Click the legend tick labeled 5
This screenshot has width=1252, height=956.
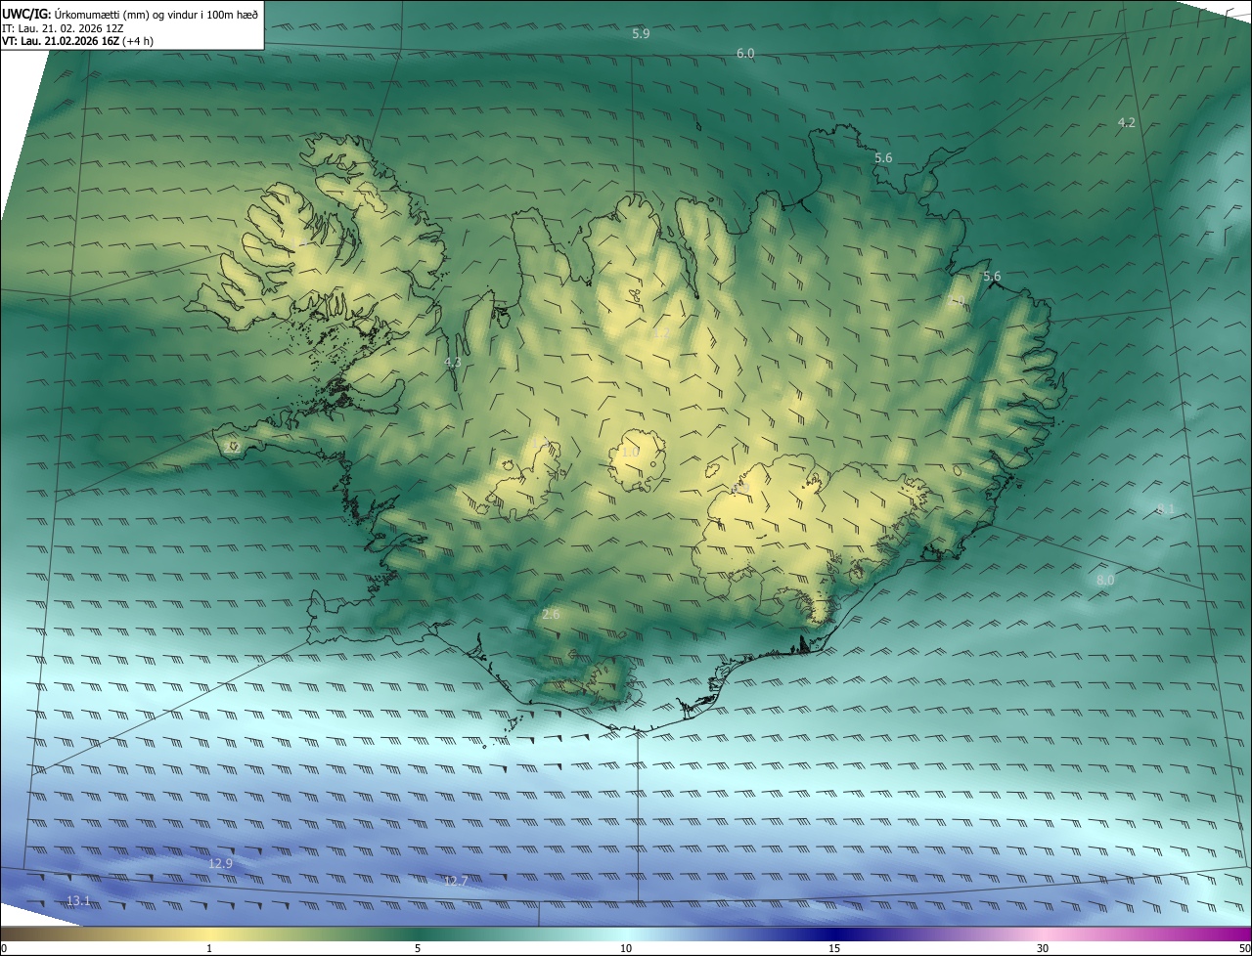[x=418, y=948]
